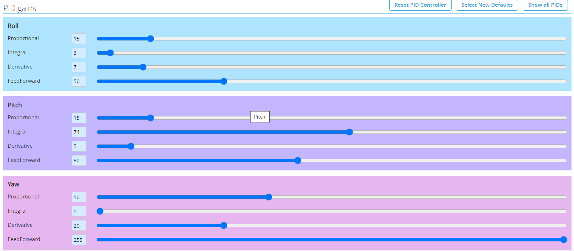The height and width of the screenshot is (251, 574).
Task: Click the Show all PIDs button
Action: 545,5
